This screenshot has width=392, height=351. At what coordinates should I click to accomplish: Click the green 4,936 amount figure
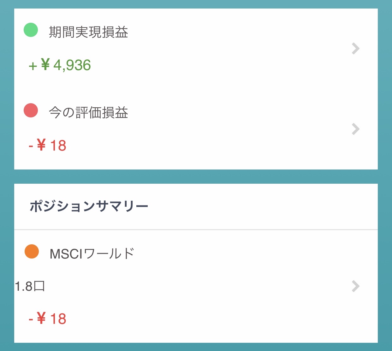click(72, 65)
